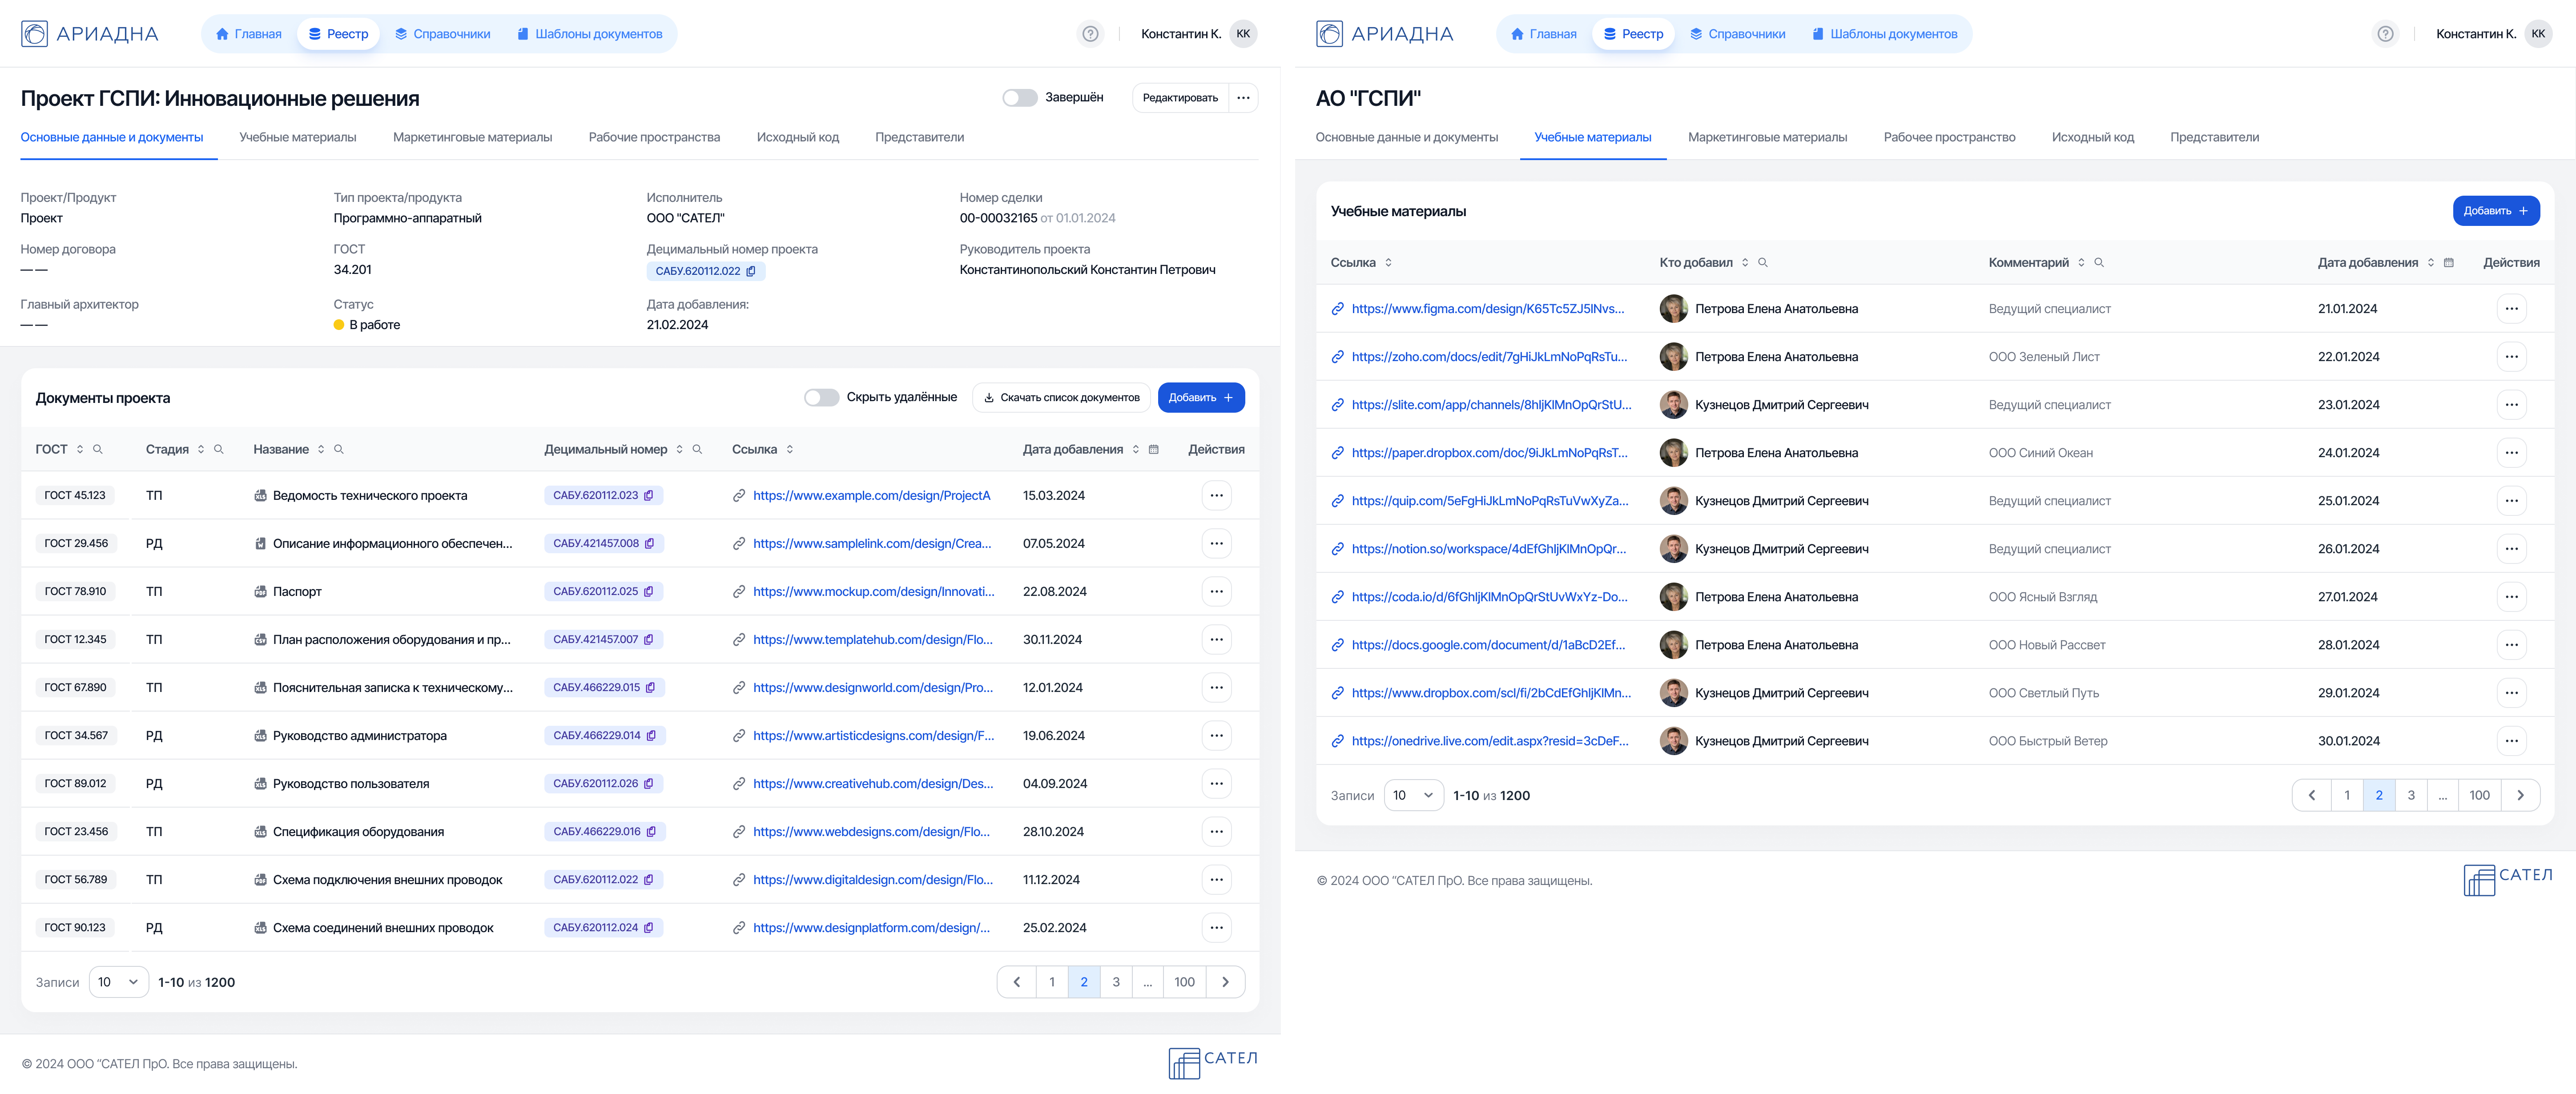Viewport: 2576px width, 1094px height.
Task: Go to previous page in Учебные материалы pagination
Action: 2311,796
